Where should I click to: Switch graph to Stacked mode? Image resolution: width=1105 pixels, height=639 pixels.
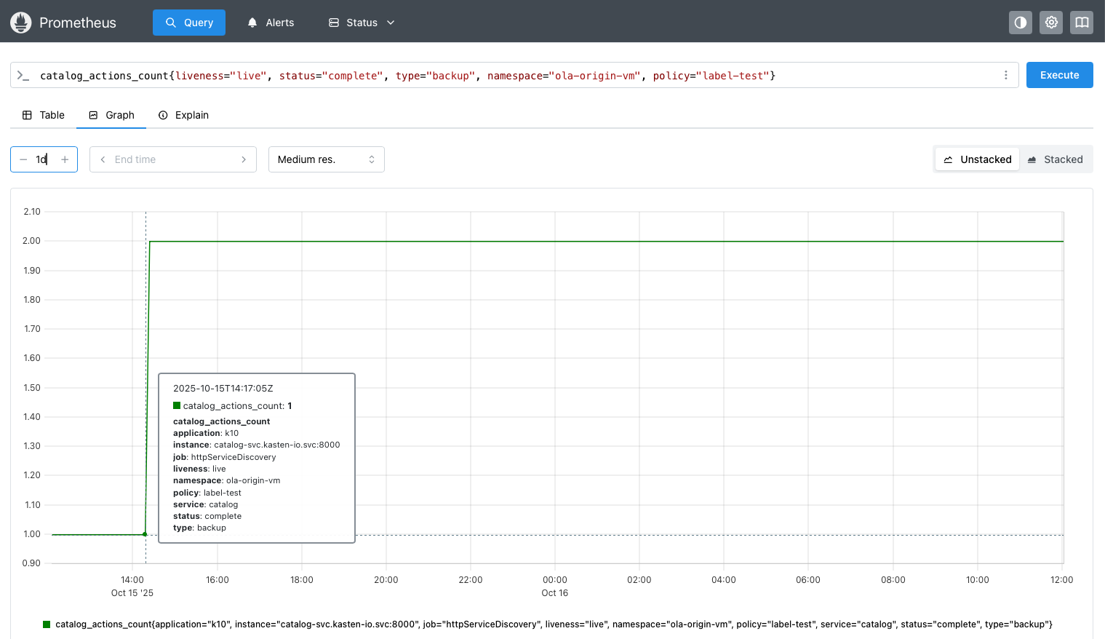[1055, 159]
